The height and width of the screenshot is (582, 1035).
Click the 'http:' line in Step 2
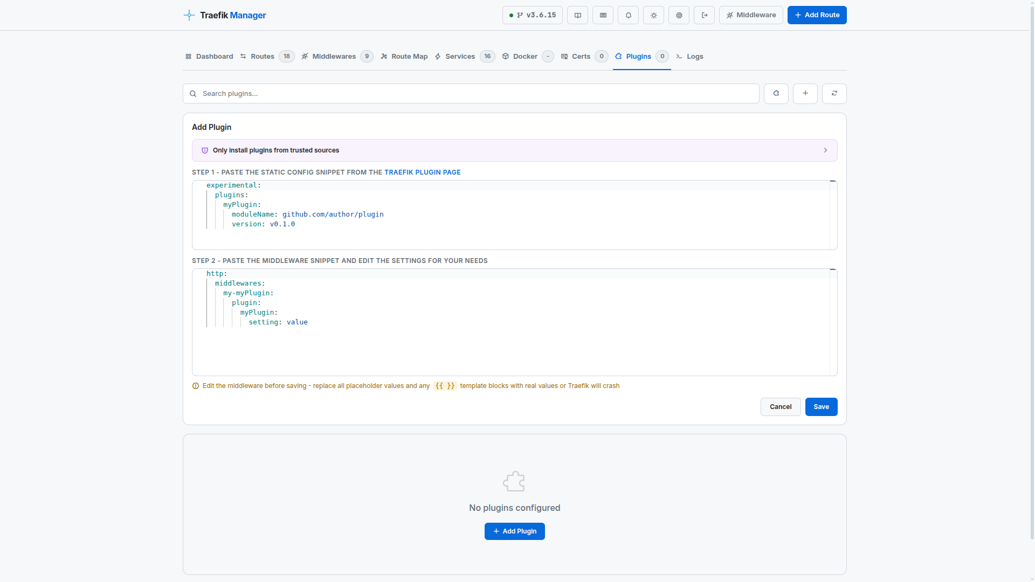(217, 274)
